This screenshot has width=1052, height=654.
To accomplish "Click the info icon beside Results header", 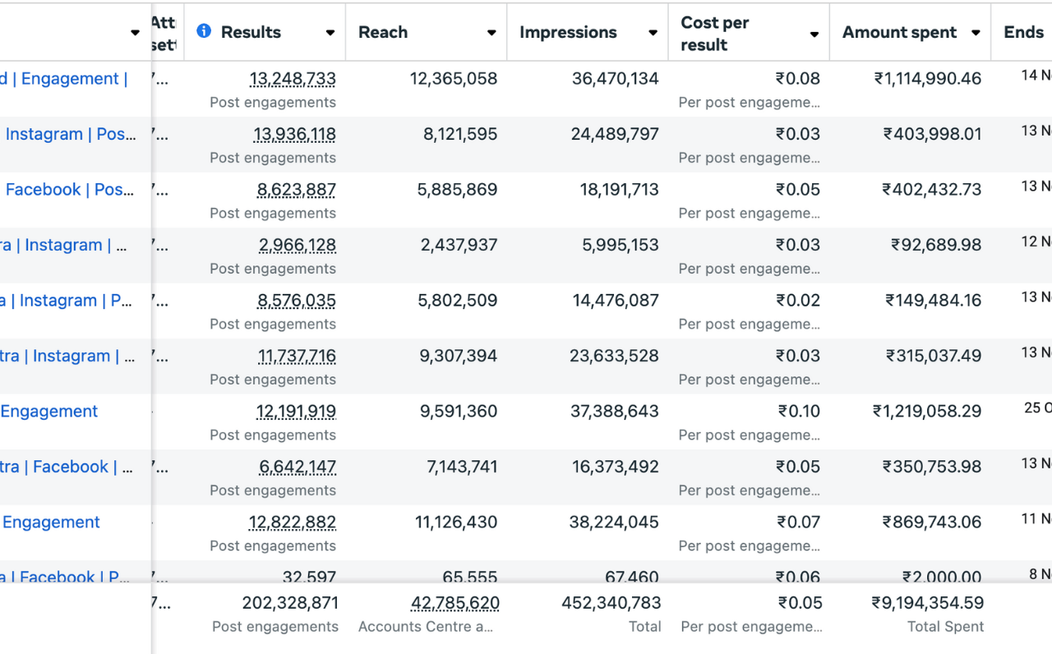I will [x=204, y=31].
